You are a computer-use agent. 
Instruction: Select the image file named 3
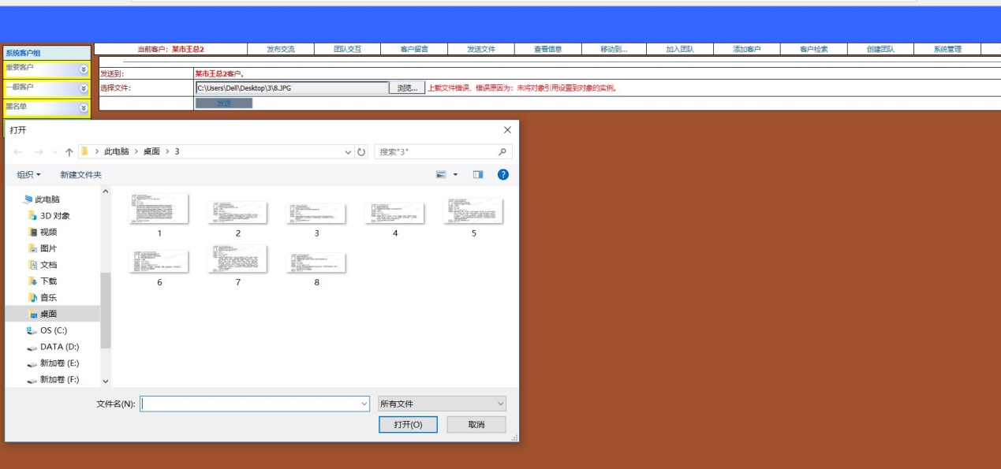pos(316,218)
